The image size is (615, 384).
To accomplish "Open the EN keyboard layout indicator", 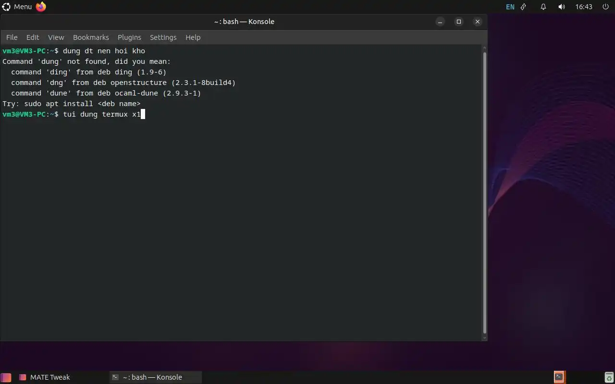I will 510,7.
